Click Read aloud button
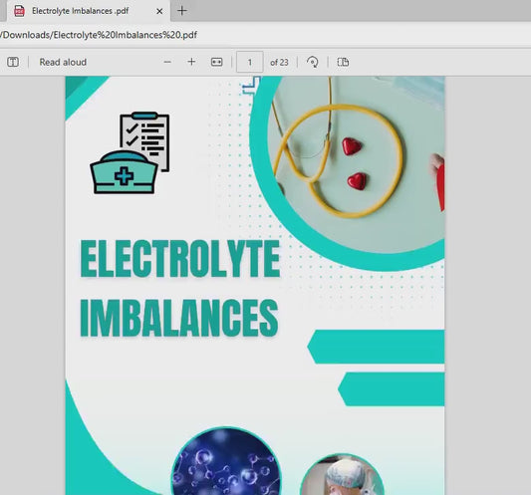 63,62
